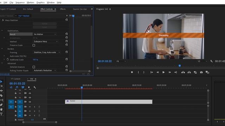
Task: Expand Additional Scale parameter
Action: coord(4,59)
